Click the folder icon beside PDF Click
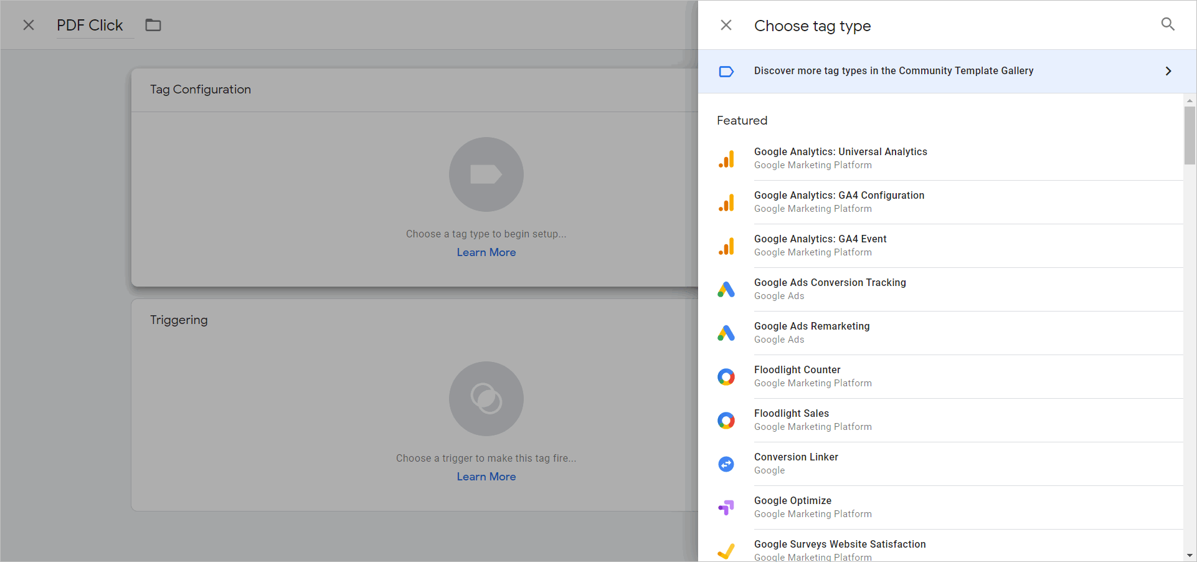The width and height of the screenshot is (1197, 562). tap(153, 24)
